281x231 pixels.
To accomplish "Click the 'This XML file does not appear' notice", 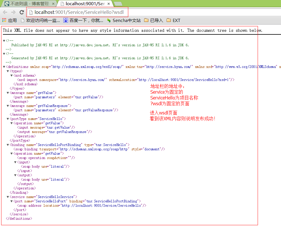I will click(x=133, y=30).
